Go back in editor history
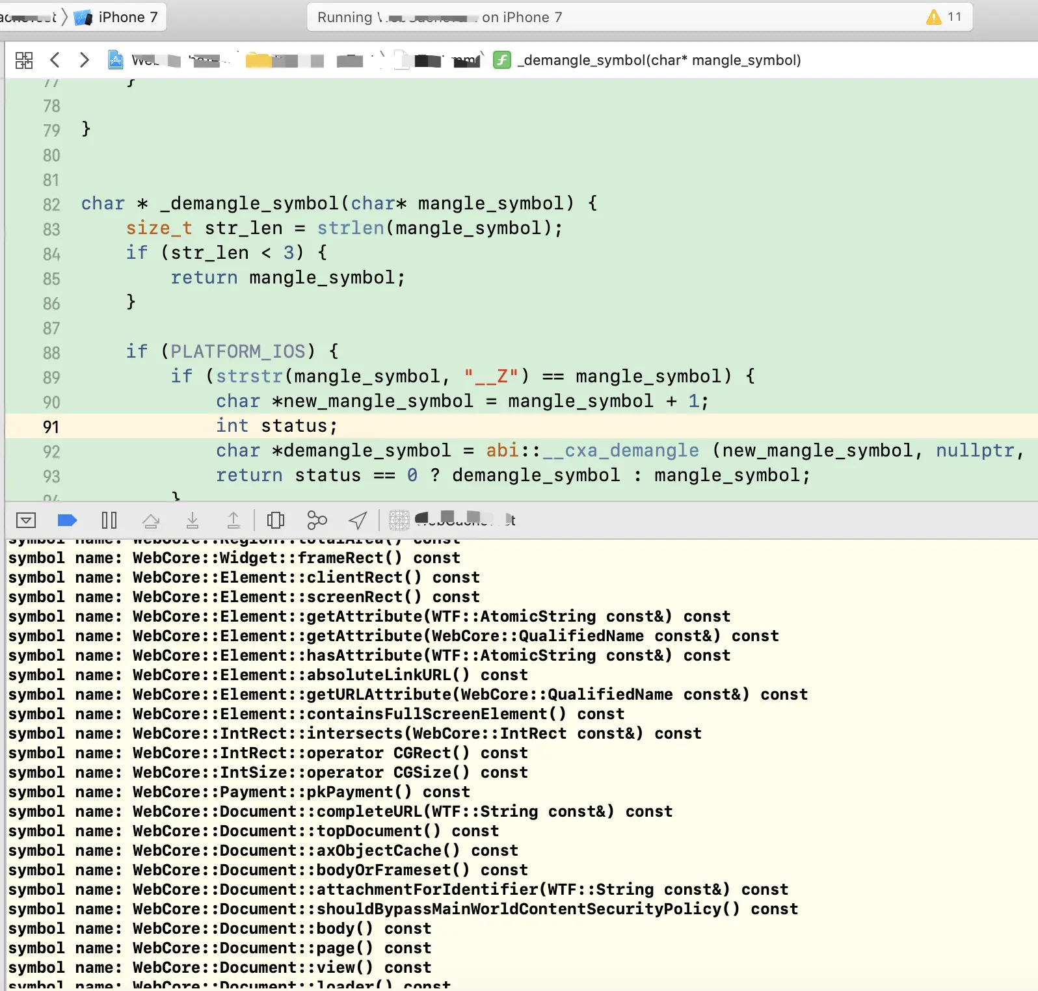Image resolution: width=1038 pixels, height=991 pixels. [55, 60]
